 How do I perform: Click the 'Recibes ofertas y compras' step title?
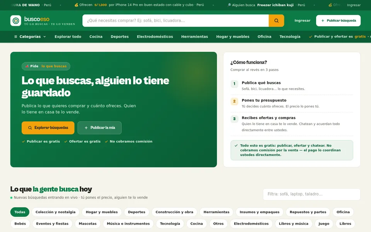[x=269, y=118]
